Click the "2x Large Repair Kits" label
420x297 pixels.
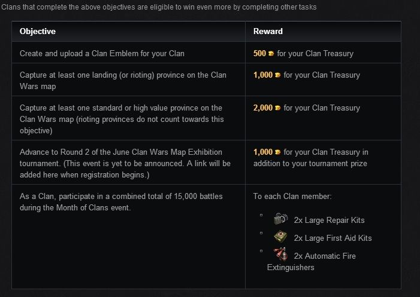point(329,220)
